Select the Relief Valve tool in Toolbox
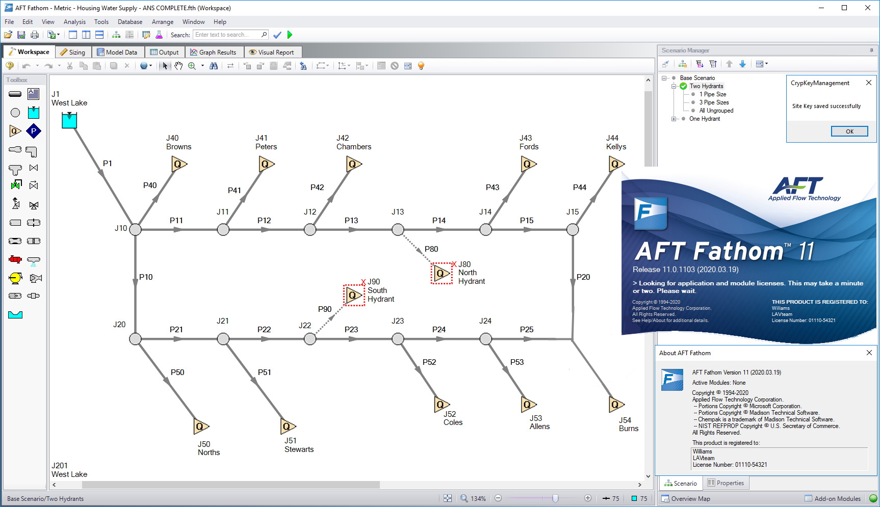 click(16, 204)
